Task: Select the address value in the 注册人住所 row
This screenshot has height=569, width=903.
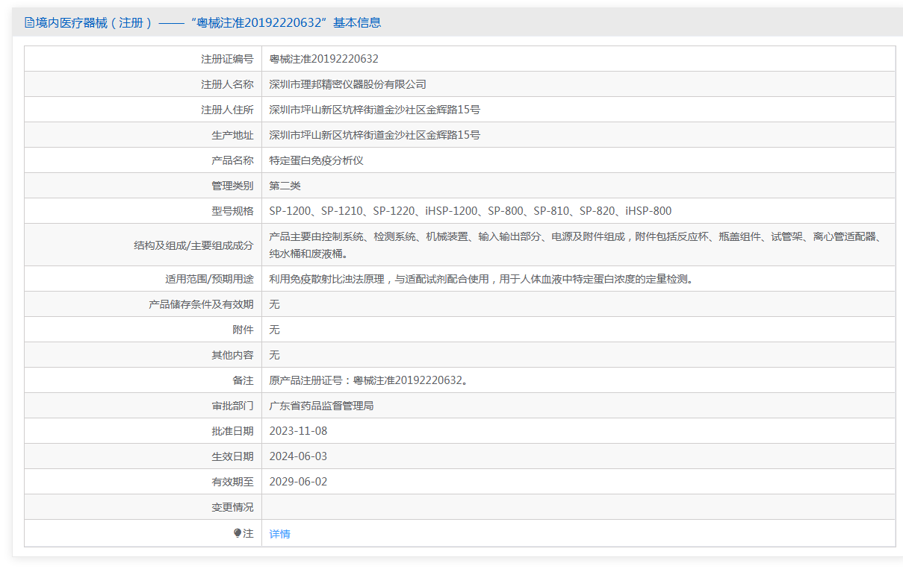Action: click(x=375, y=110)
